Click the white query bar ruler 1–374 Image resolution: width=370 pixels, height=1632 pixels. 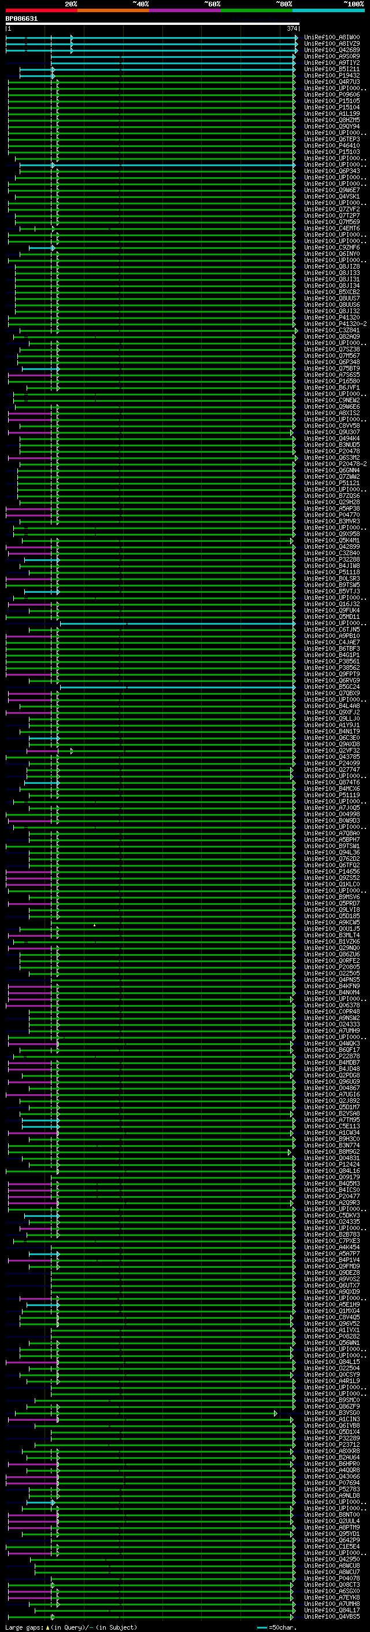pos(153,24)
